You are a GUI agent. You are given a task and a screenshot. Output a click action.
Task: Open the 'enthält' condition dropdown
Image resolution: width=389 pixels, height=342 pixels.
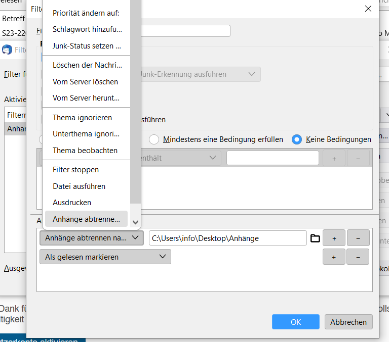pos(181,158)
